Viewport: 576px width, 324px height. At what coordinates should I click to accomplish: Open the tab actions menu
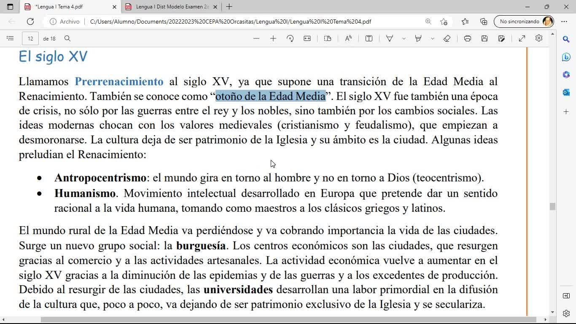tap(10, 7)
